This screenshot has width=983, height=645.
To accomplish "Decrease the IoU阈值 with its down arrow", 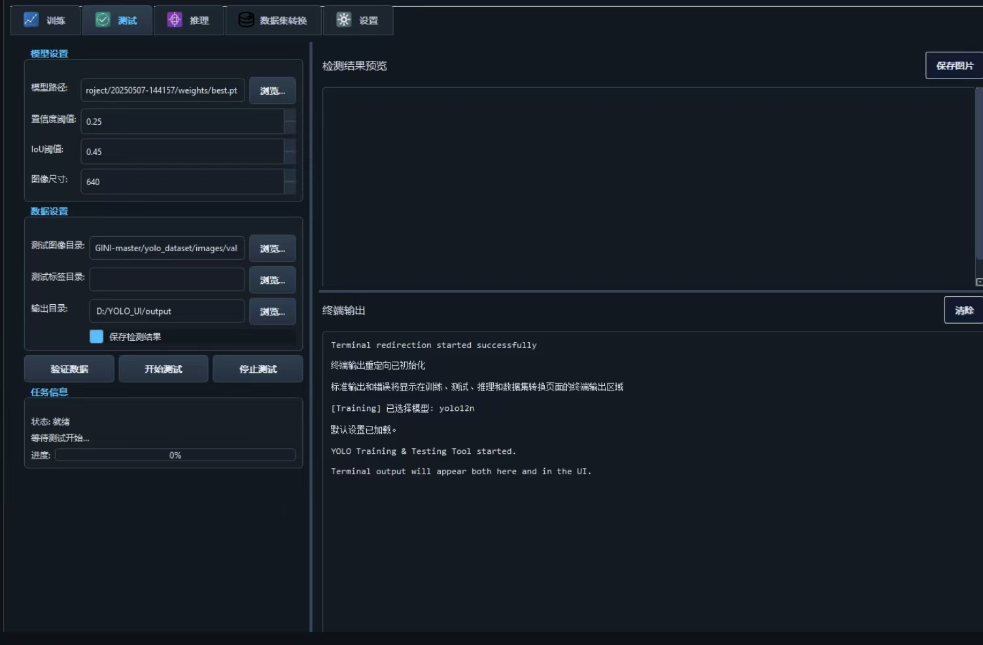I will pyautogui.click(x=290, y=158).
